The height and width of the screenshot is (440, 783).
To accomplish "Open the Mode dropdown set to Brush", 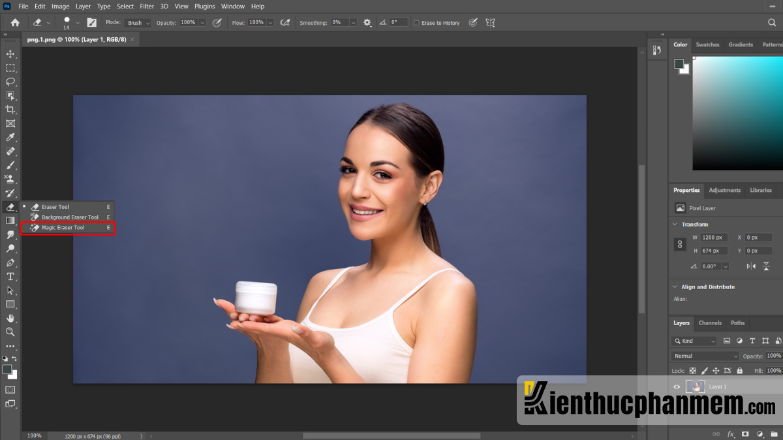I will pos(138,23).
